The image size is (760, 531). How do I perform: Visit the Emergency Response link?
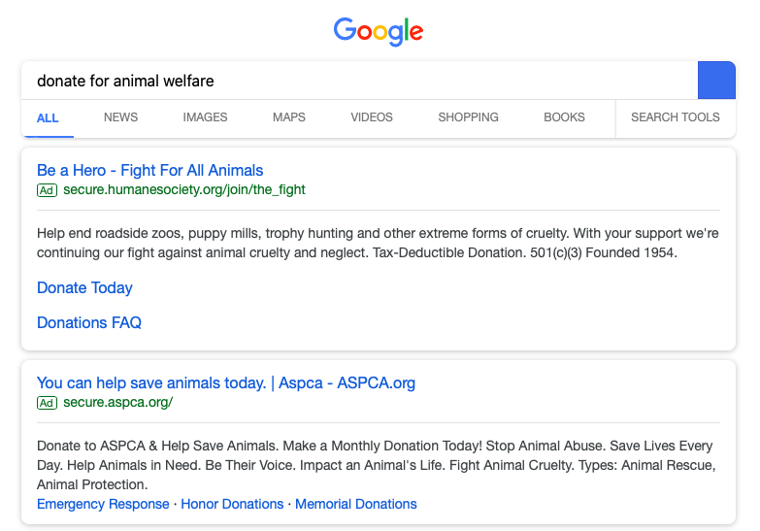pyautogui.click(x=103, y=504)
